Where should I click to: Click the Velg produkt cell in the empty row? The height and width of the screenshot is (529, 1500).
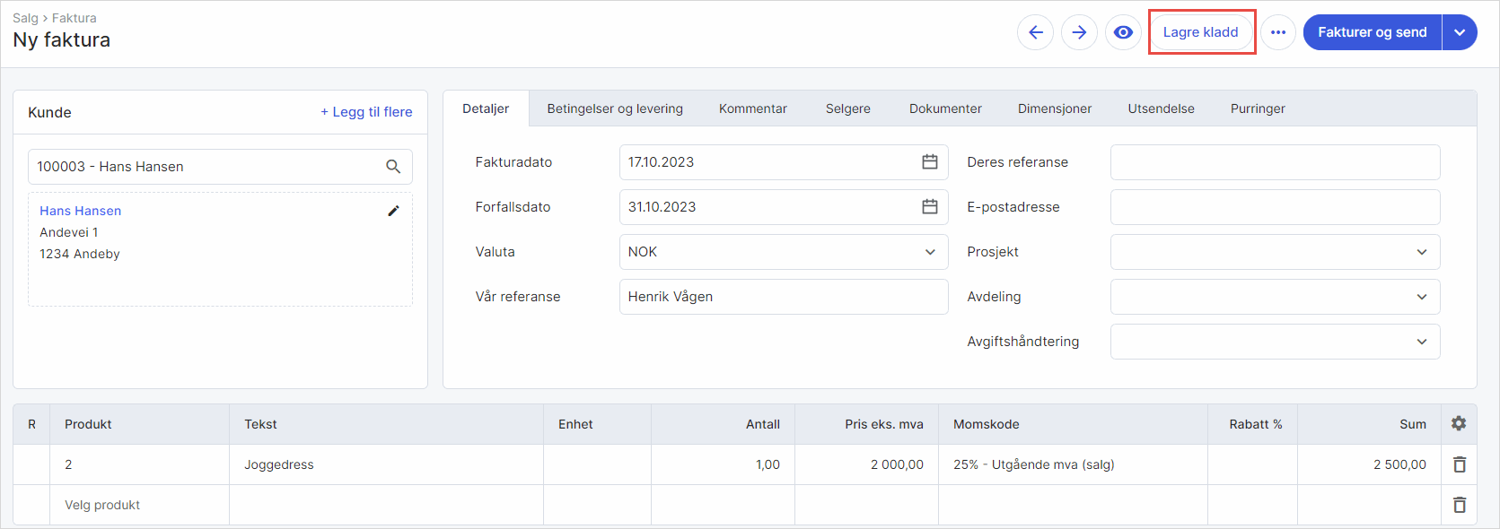[x=102, y=505]
